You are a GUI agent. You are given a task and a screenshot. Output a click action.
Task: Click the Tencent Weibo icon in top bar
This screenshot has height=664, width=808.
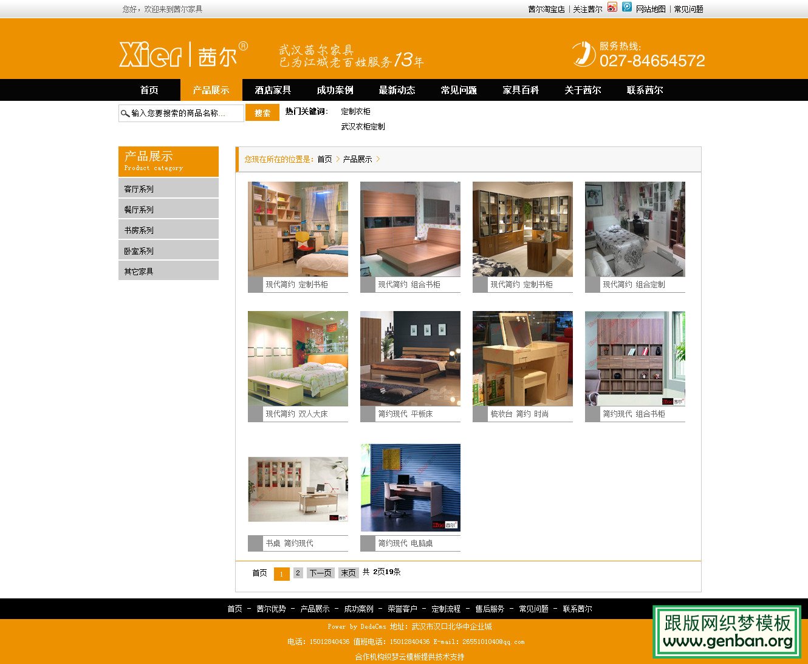click(627, 7)
